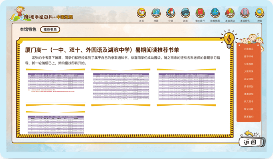Image resolution: width=273 pixels, height=159 pixels.
Task: Open 英文图书 in the sidebar menu
Action: point(249,102)
